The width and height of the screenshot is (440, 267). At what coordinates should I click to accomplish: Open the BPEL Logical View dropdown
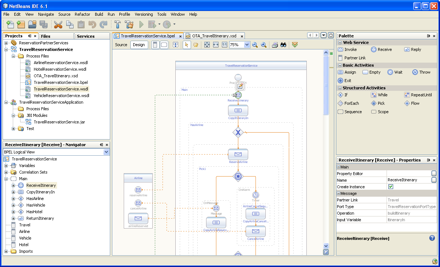tap(106, 152)
